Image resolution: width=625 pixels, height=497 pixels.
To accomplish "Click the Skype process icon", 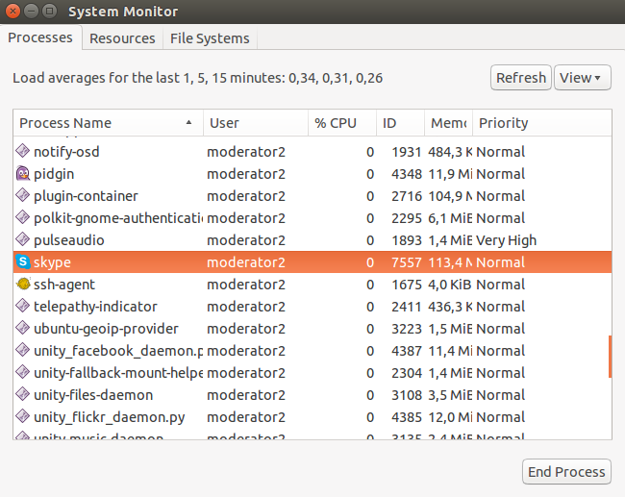I will click(x=23, y=262).
